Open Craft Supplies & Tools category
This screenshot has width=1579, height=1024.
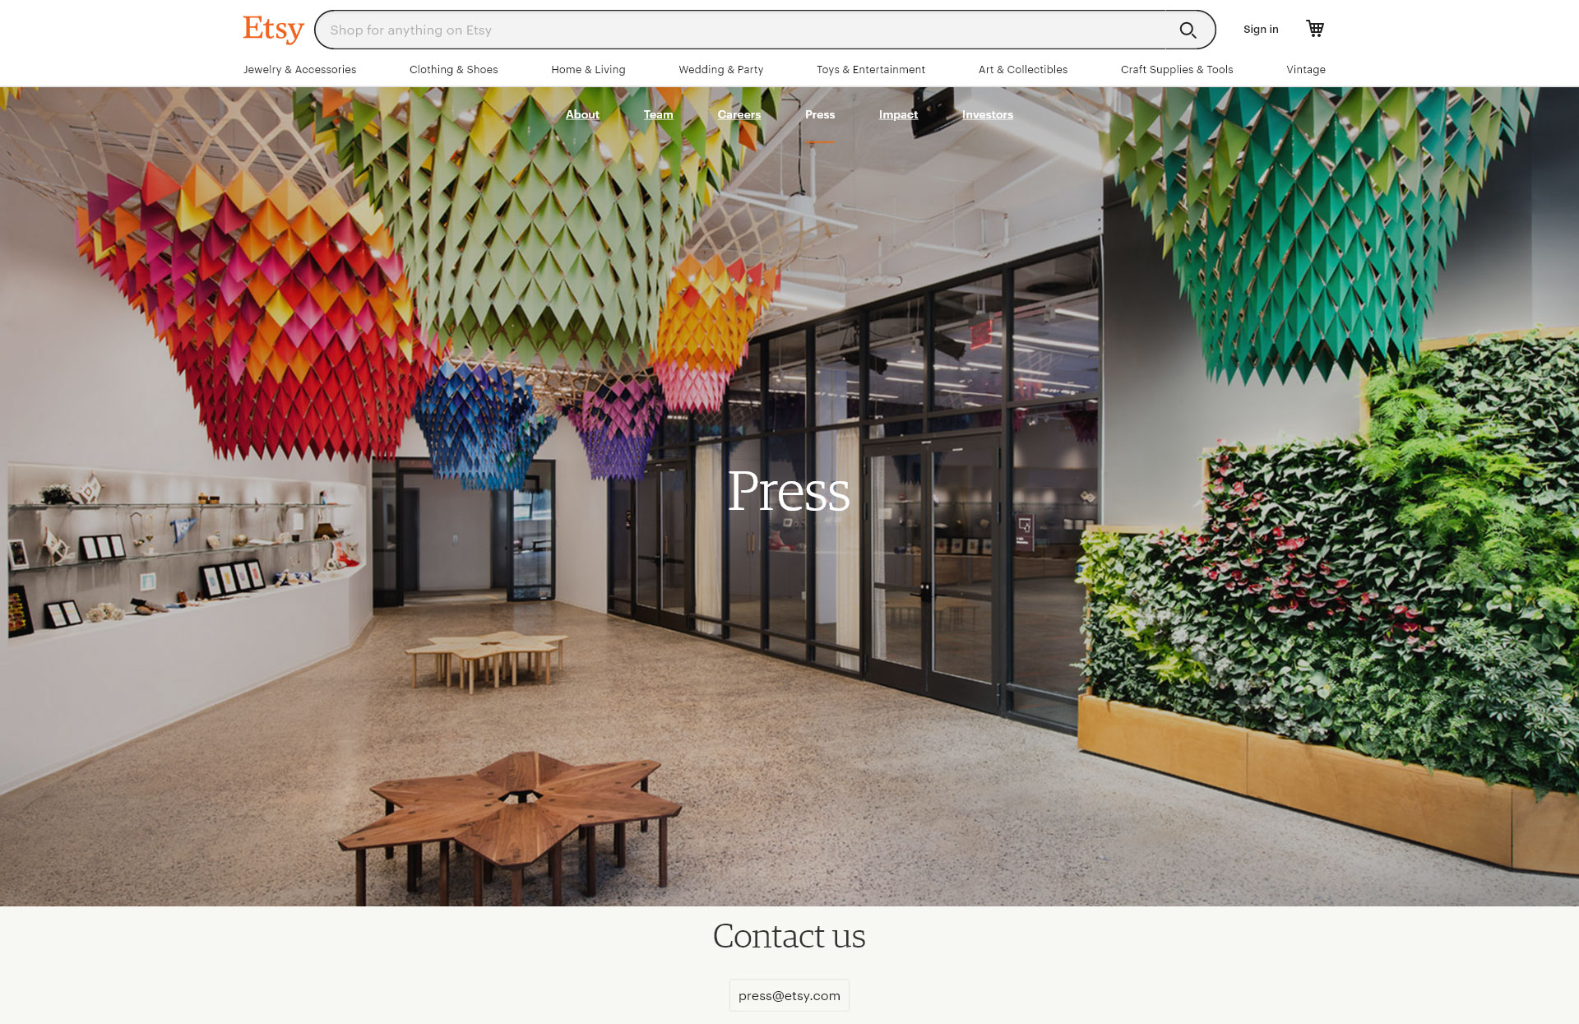click(1177, 70)
